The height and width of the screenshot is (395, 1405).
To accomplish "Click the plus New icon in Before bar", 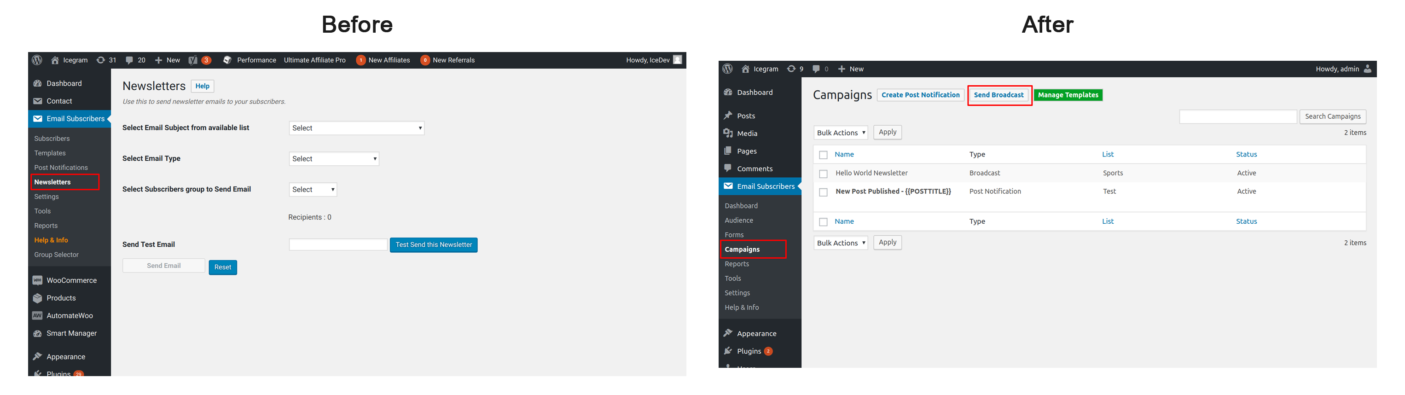I will click(x=159, y=60).
